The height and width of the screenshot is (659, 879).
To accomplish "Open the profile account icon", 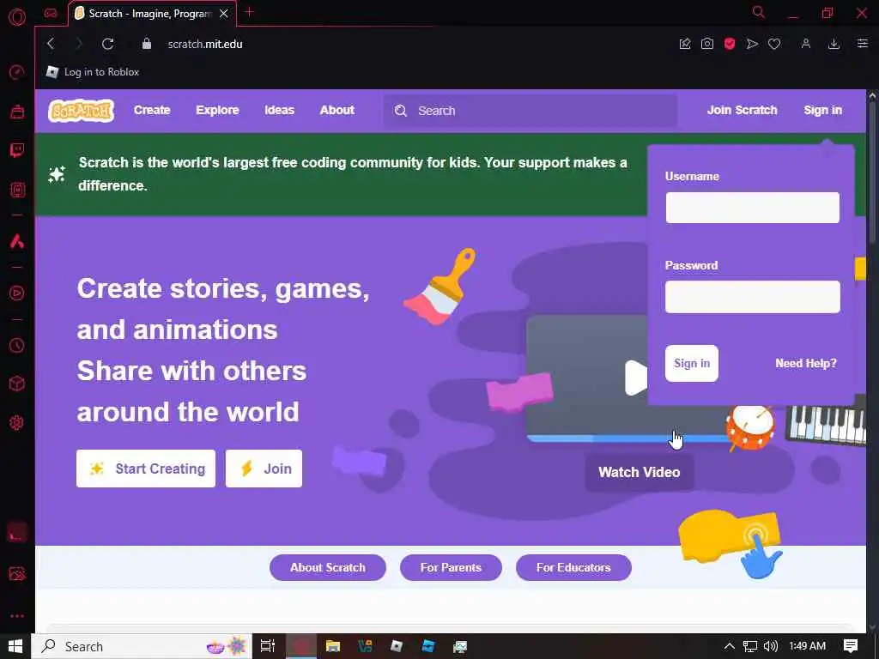I will 805,44.
